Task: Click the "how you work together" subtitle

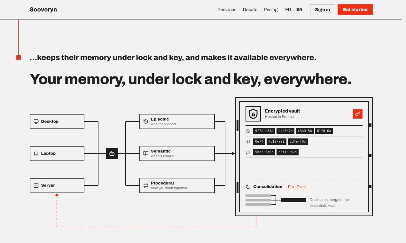Action: (x=169, y=188)
